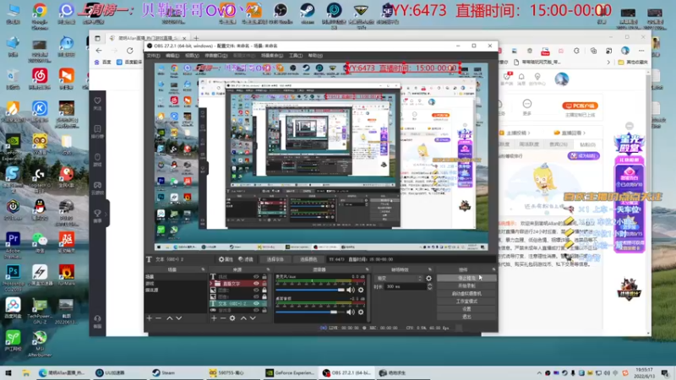Viewport: 676px width, 380px height.
Task: Toggle the lock on 直播文字 group
Action: [x=264, y=284]
